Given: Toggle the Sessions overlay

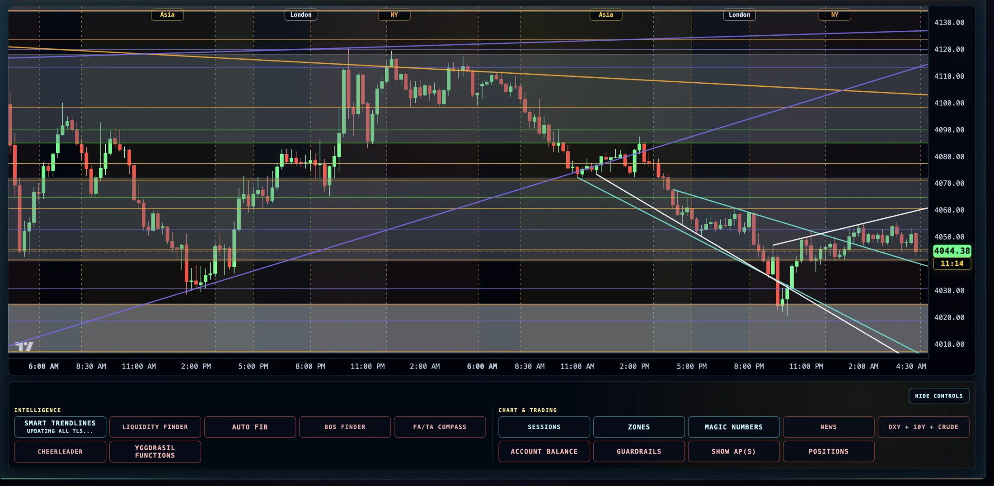Looking at the screenshot, I should coord(544,427).
